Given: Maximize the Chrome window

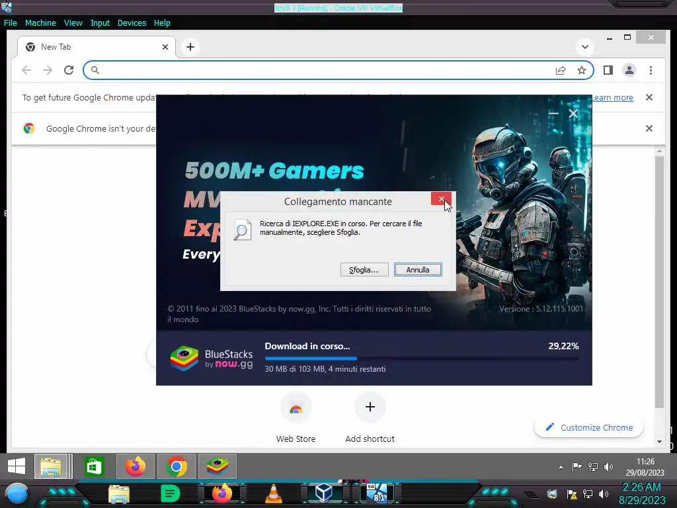Looking at the screenshot, I should (x=627, y=38).
